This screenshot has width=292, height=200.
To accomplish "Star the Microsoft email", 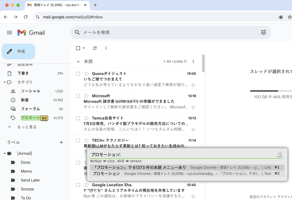I will click(193, 107).
